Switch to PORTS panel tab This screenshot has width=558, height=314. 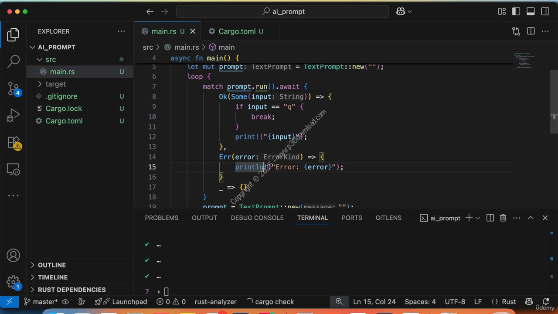point(352,218)
